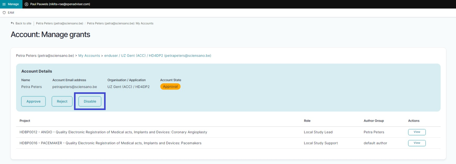Click the Back to site arrow icon
Viewport: 456px width, 164px height.
coord(12,23)
